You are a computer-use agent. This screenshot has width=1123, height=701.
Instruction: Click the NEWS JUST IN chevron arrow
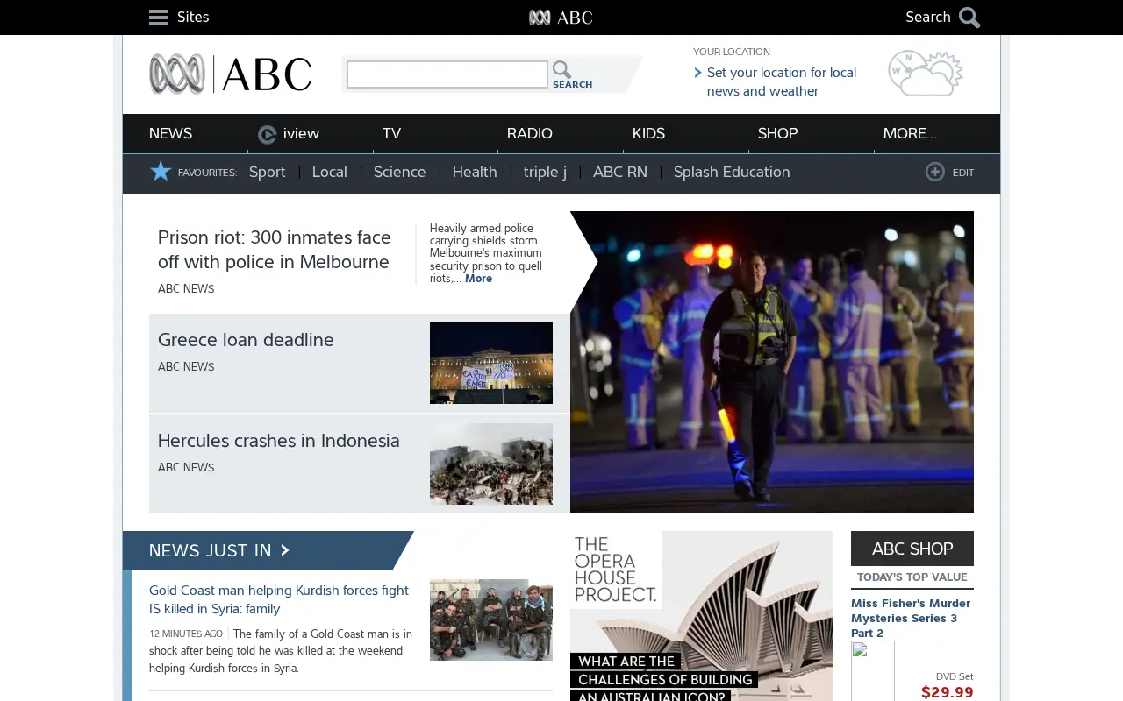[x=285, y=550]
